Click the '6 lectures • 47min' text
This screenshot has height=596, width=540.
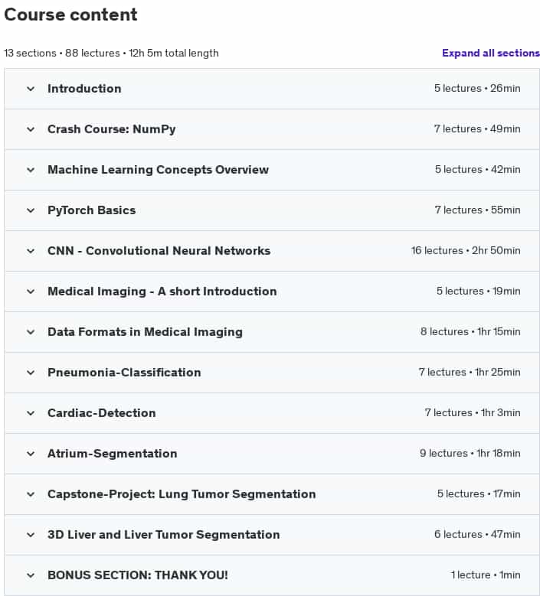coord(477,534)
